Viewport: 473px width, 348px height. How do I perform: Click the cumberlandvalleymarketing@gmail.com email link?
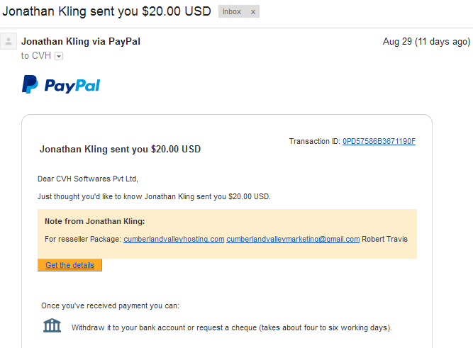tap(293, 239)
